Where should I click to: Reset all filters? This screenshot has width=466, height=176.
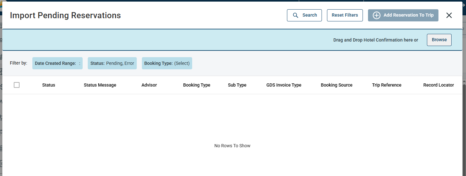point(345,15)
